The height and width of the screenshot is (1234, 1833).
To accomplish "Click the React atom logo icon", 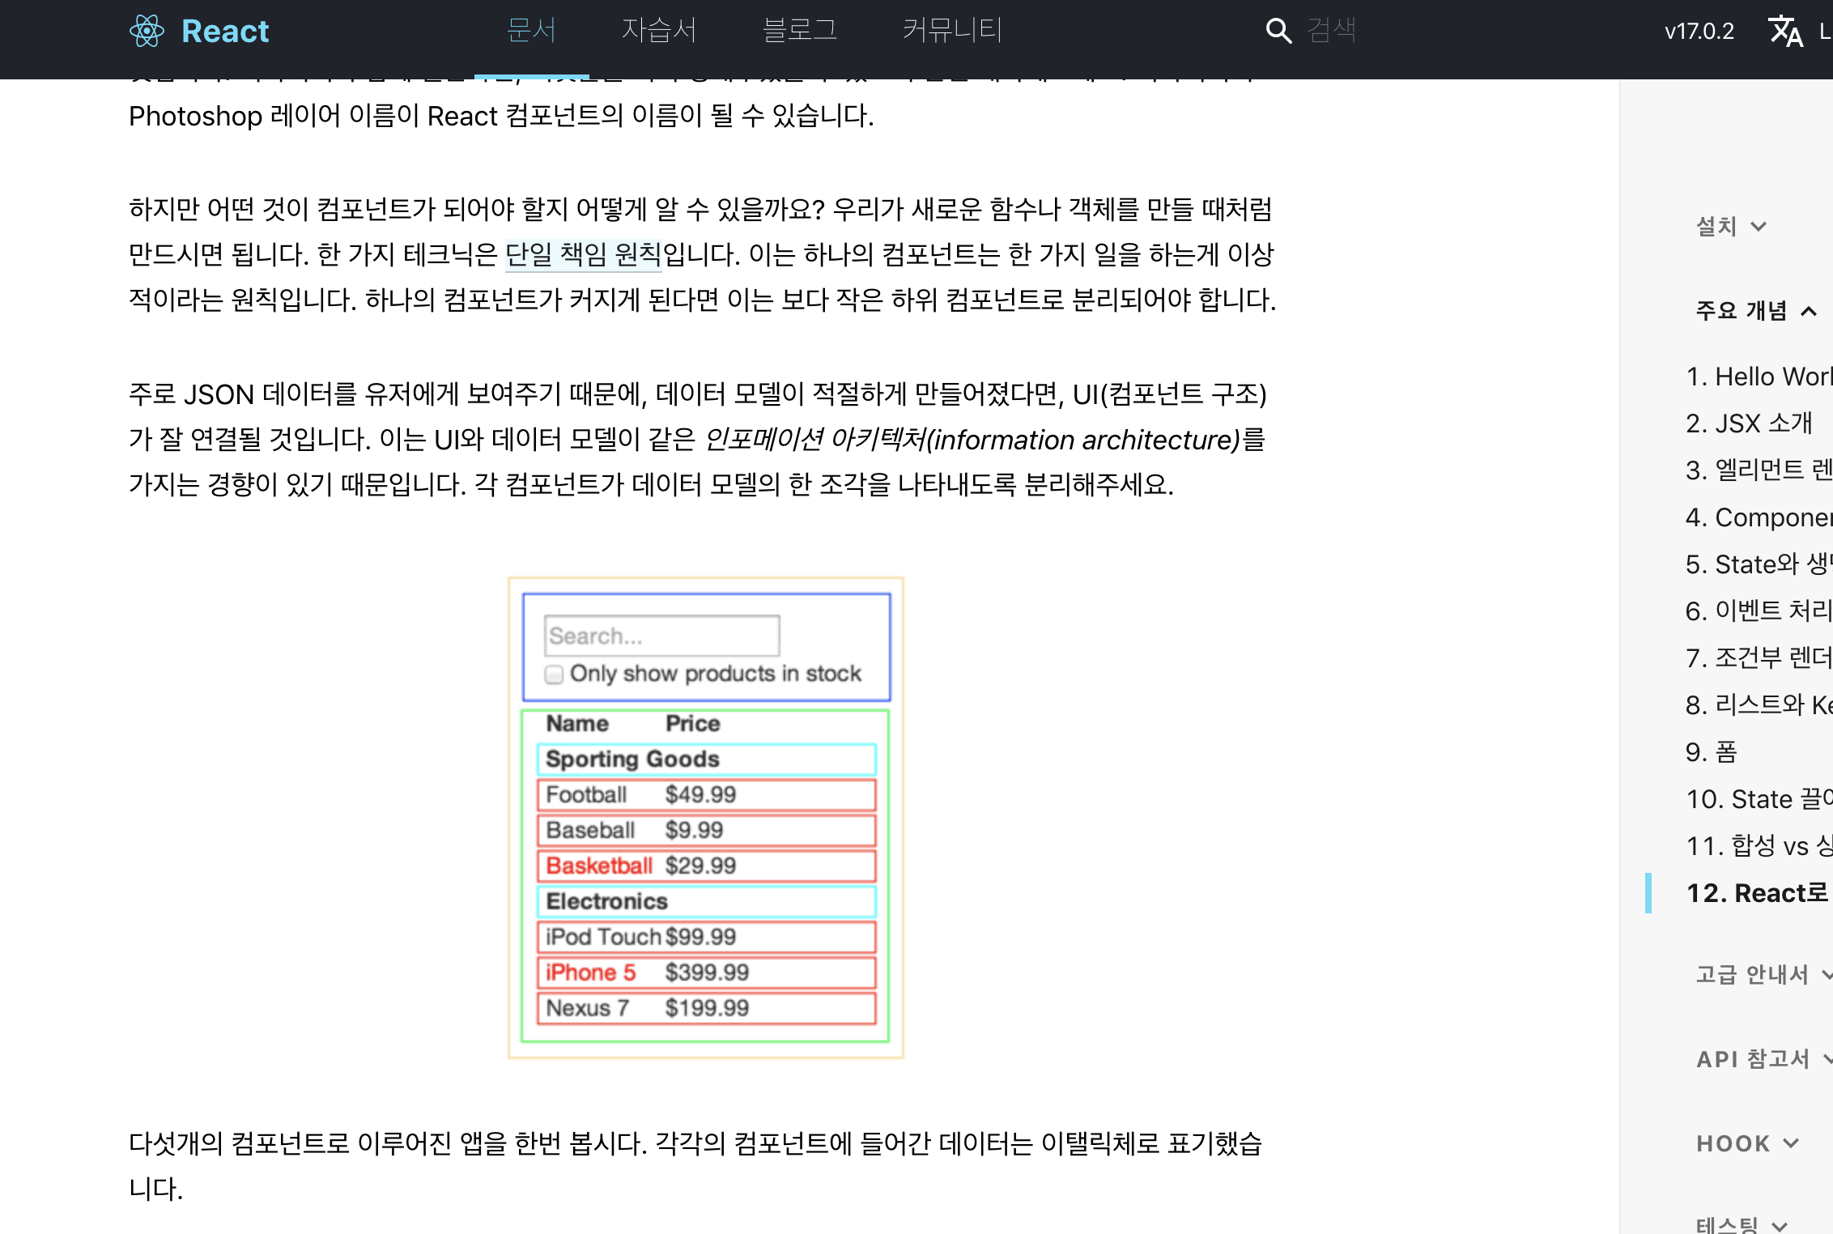I will tap(147, 32).
